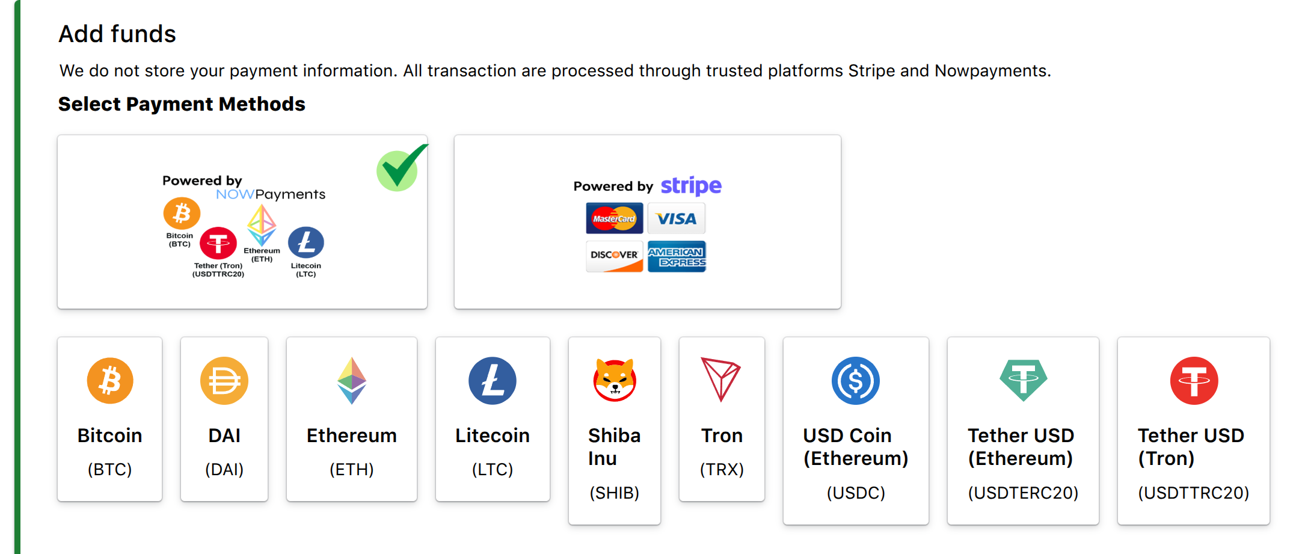The height and width of the screenshot is (554, 1302).
Task: Click the NOWPayments logo text
Action: tap(271, 194)
